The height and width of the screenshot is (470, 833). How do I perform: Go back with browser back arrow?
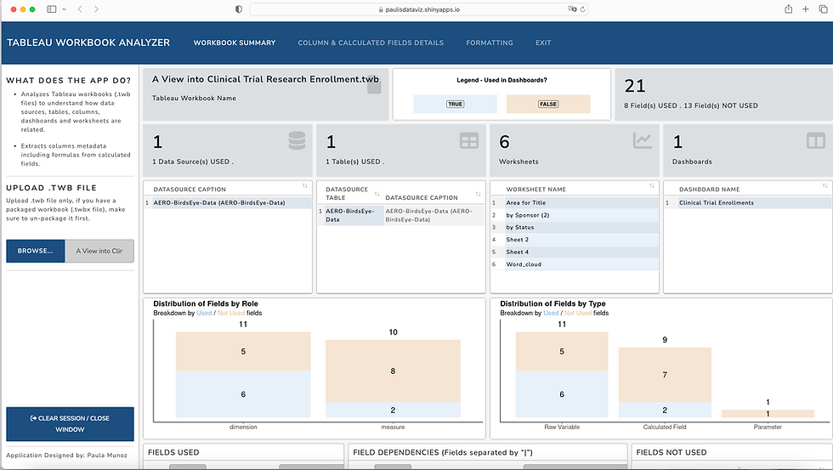pos(80,9)
